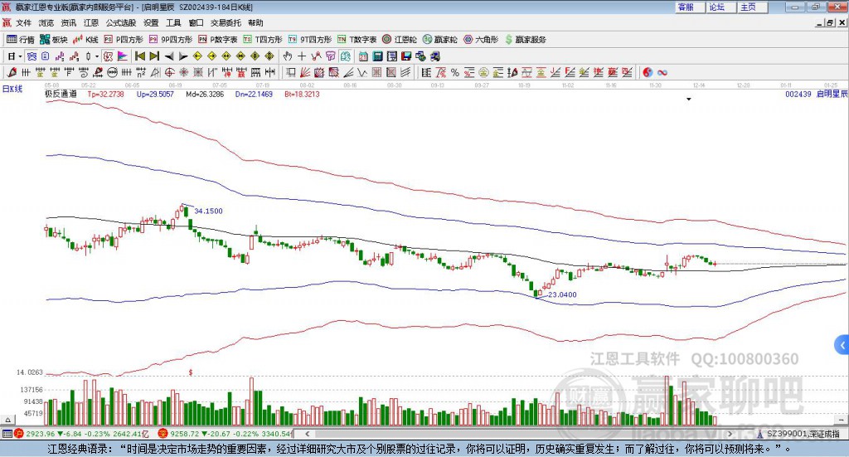Viewport: 849px width, 457px height.
Task: Open the 赢家轮 wheel tool
Action: pos(439,40)
